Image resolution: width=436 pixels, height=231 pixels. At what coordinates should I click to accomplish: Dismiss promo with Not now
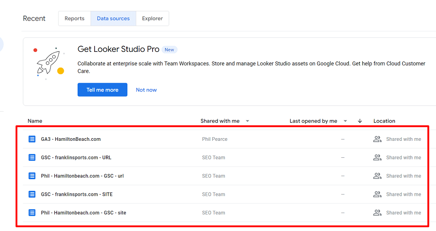tap(146, 90)
